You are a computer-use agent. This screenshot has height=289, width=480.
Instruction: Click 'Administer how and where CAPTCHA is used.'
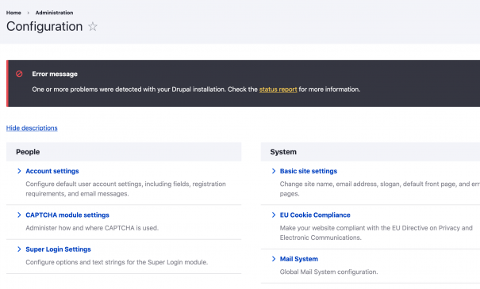pos(92,228)
